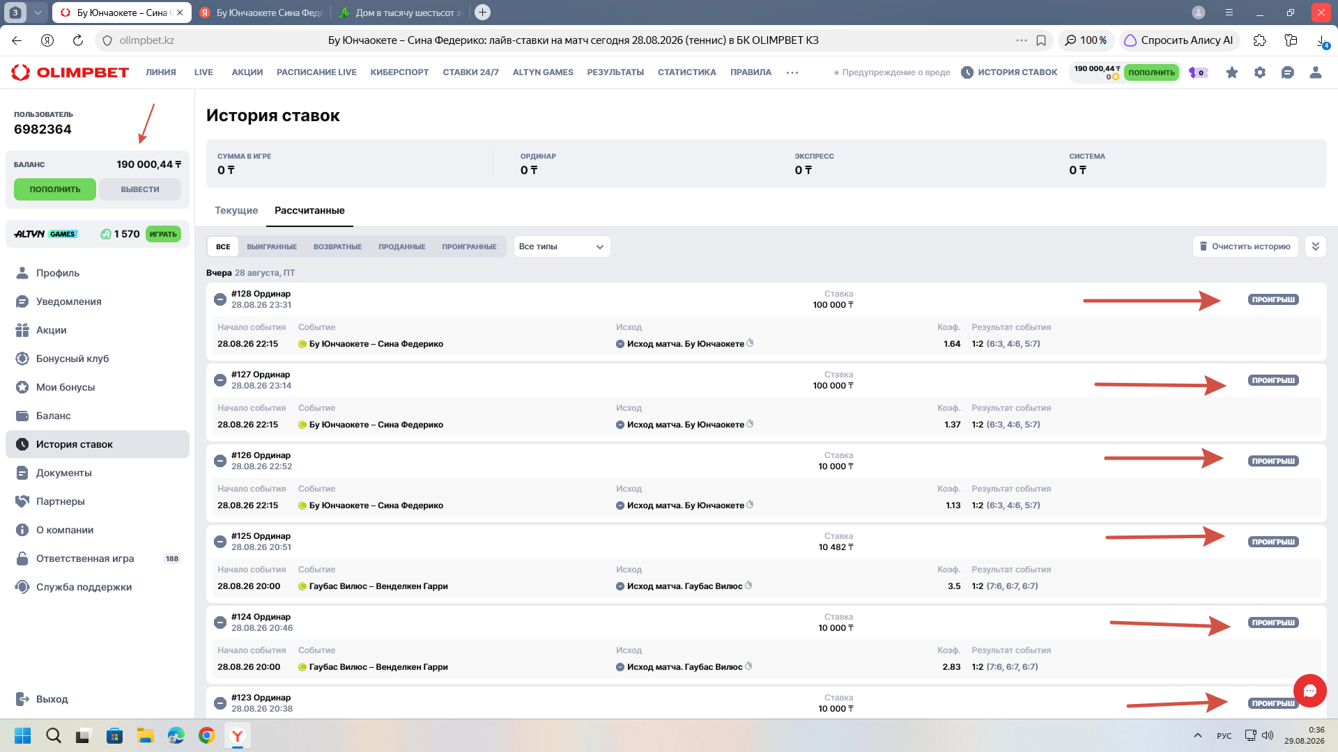Open the favorites star icon

[x=1232, y=72]
